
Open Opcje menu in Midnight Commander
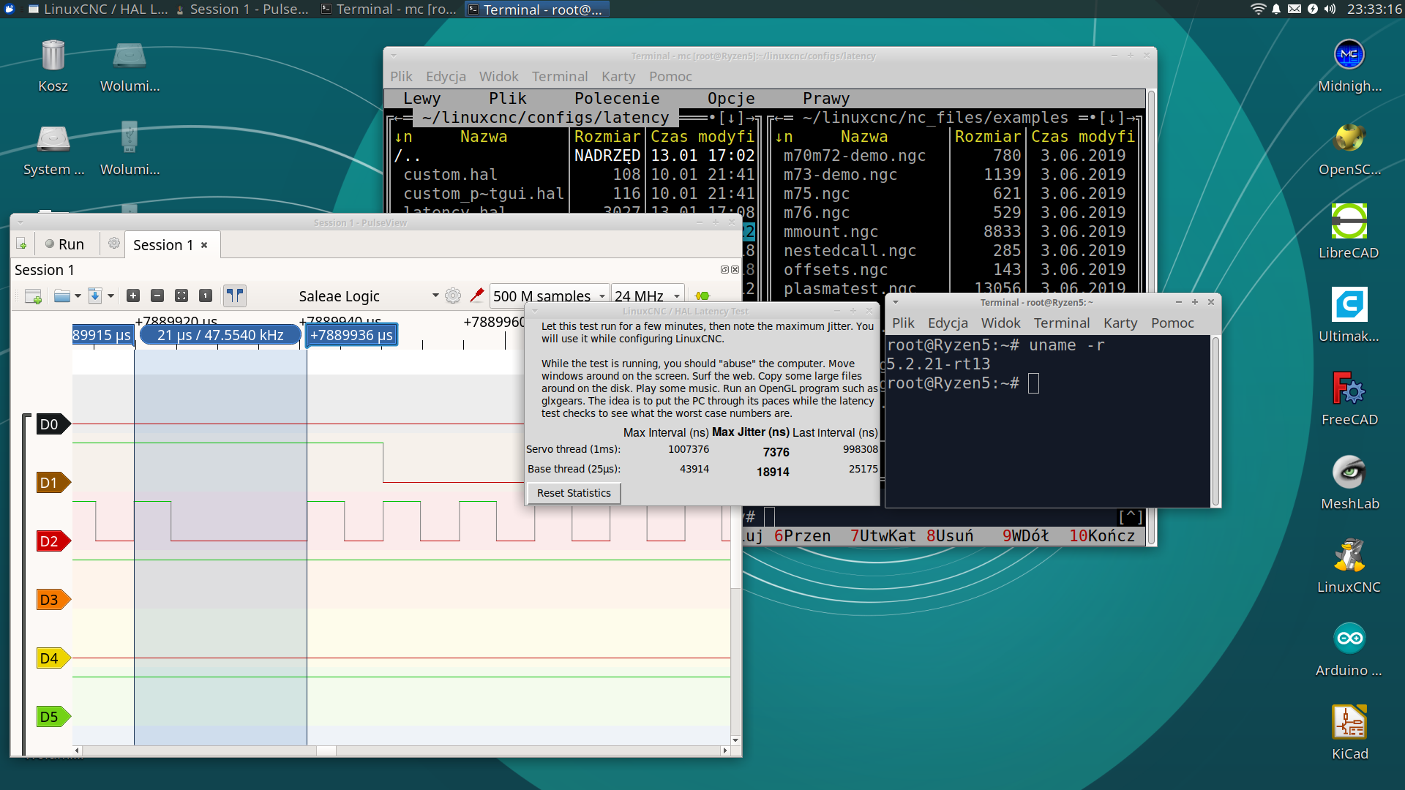tap(731, 98)
